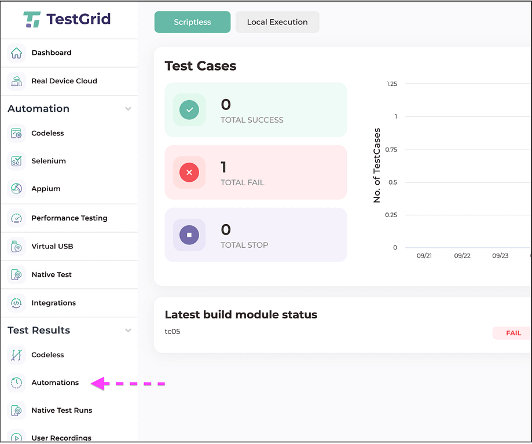The image size is (532, 444).
Task: Open Performance Testing
Action: 69,218
